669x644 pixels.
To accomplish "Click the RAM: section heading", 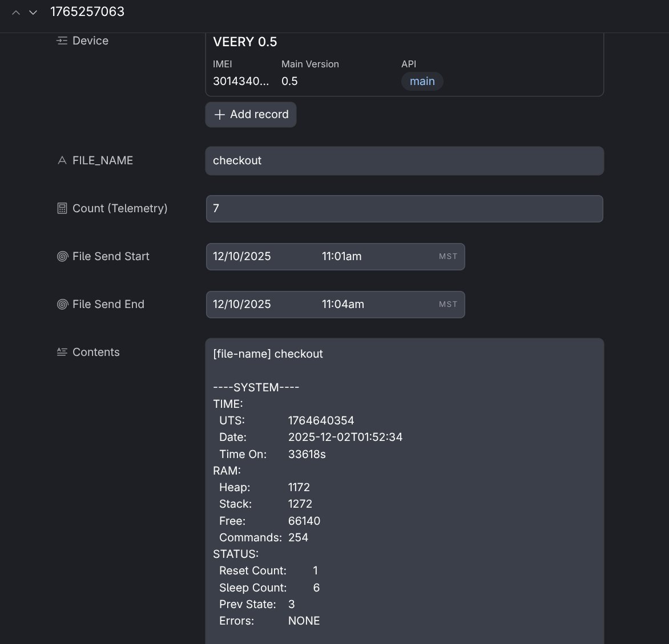I will pyautogui.click(x=227, y=471).
